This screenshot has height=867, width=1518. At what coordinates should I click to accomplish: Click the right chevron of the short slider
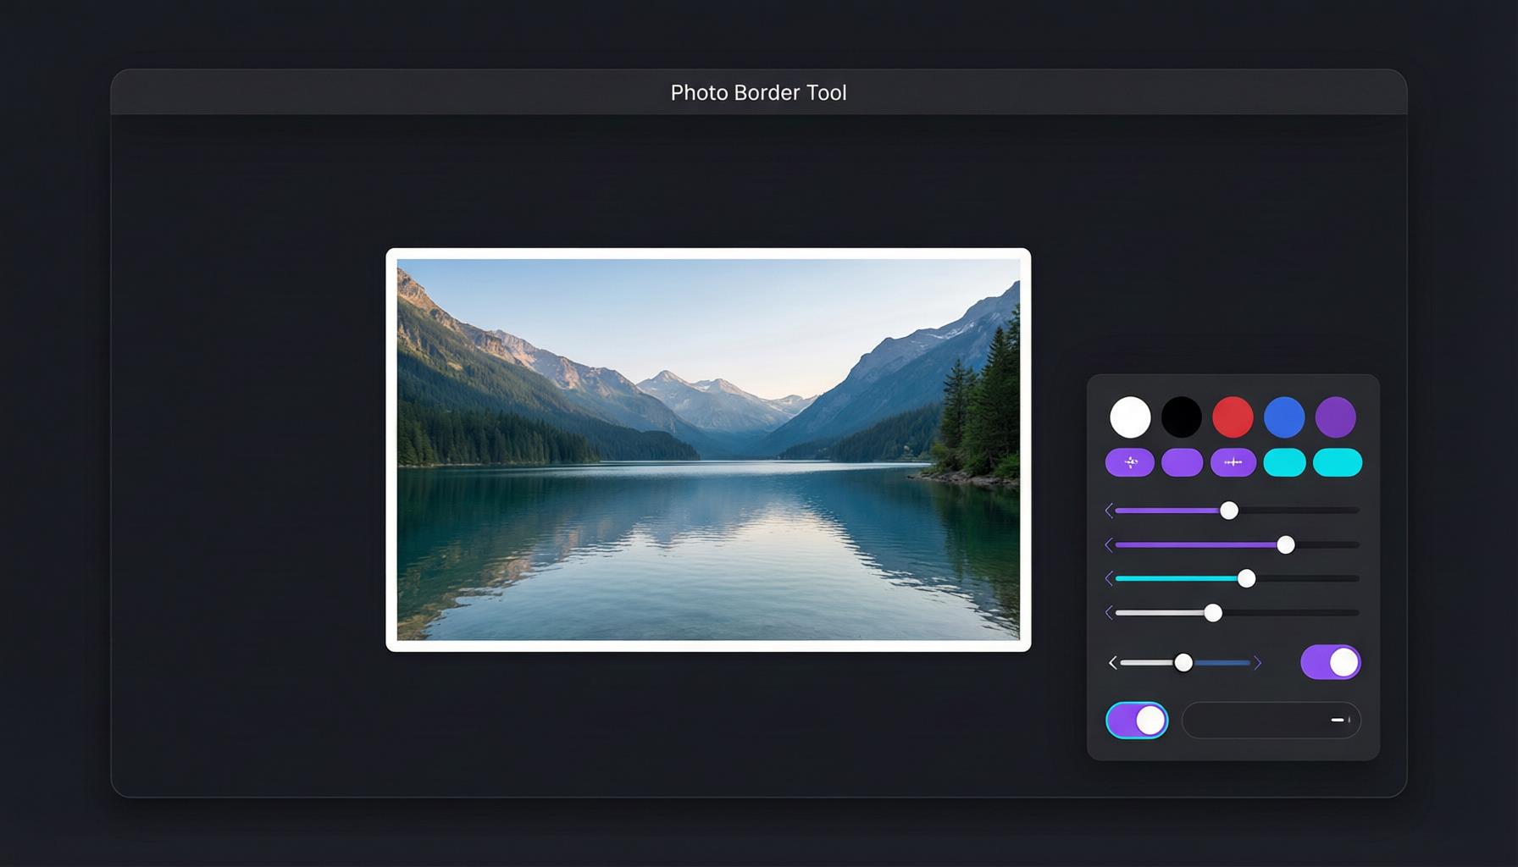pos(1258,663)
